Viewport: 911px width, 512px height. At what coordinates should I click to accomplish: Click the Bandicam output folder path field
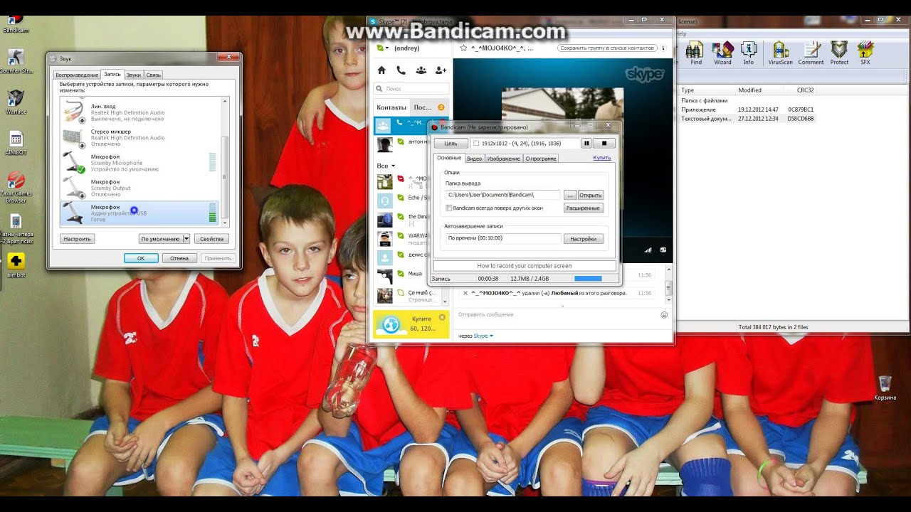click(x=503, y=195)
